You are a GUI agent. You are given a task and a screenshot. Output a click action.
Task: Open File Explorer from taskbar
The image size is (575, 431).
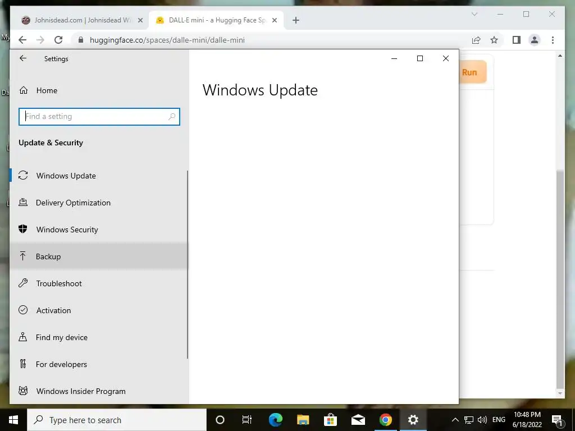point(303,420)
